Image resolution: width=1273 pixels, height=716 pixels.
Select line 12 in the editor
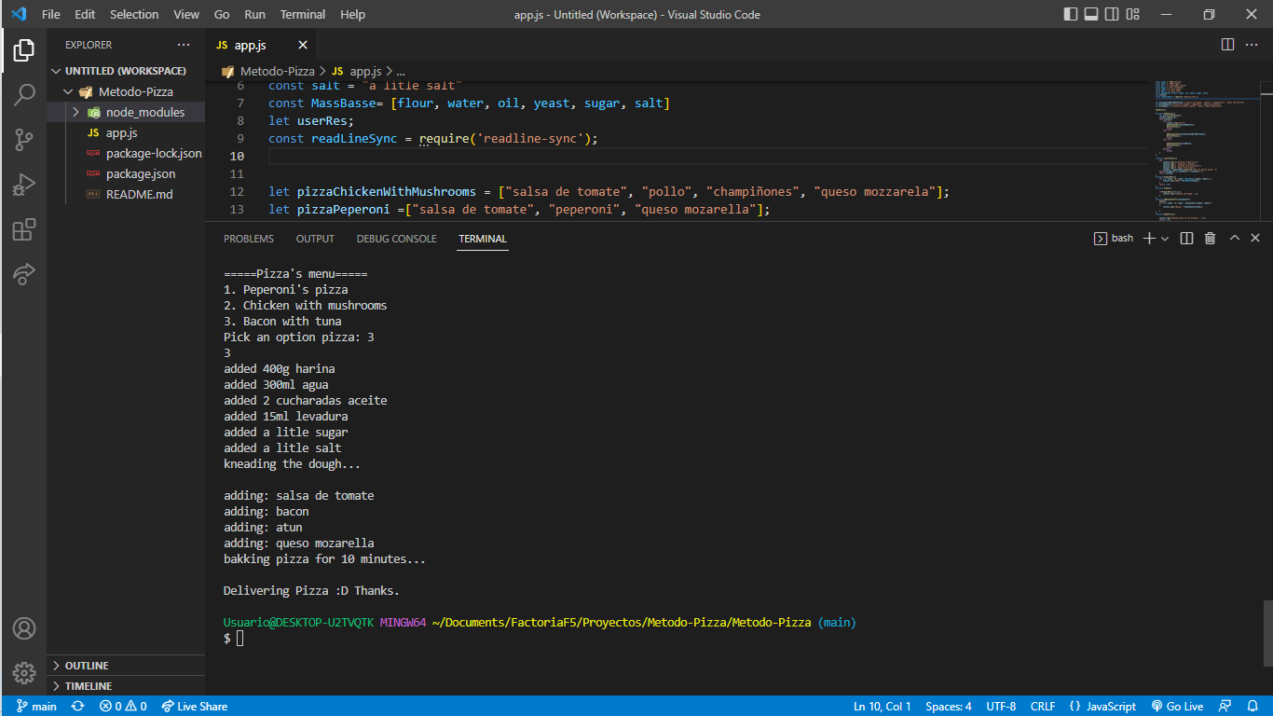click(240, 191)
